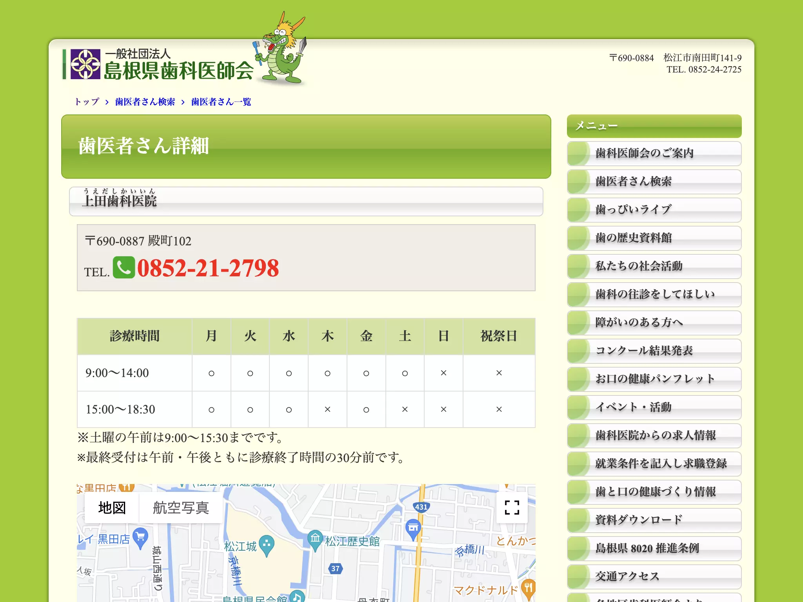Click the マクドナルド restaurant map pin
Viewport: 803px width, 602px height.
pos(528,589)
